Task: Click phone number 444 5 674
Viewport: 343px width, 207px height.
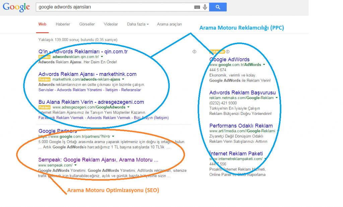Action: click(x=218, y=70)
